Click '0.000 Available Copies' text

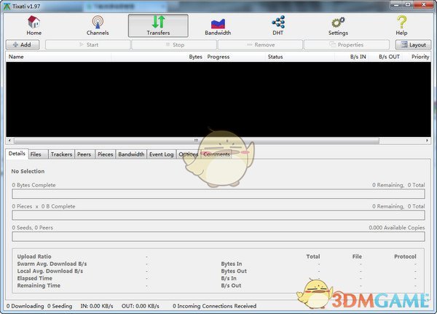pos(397,227)
